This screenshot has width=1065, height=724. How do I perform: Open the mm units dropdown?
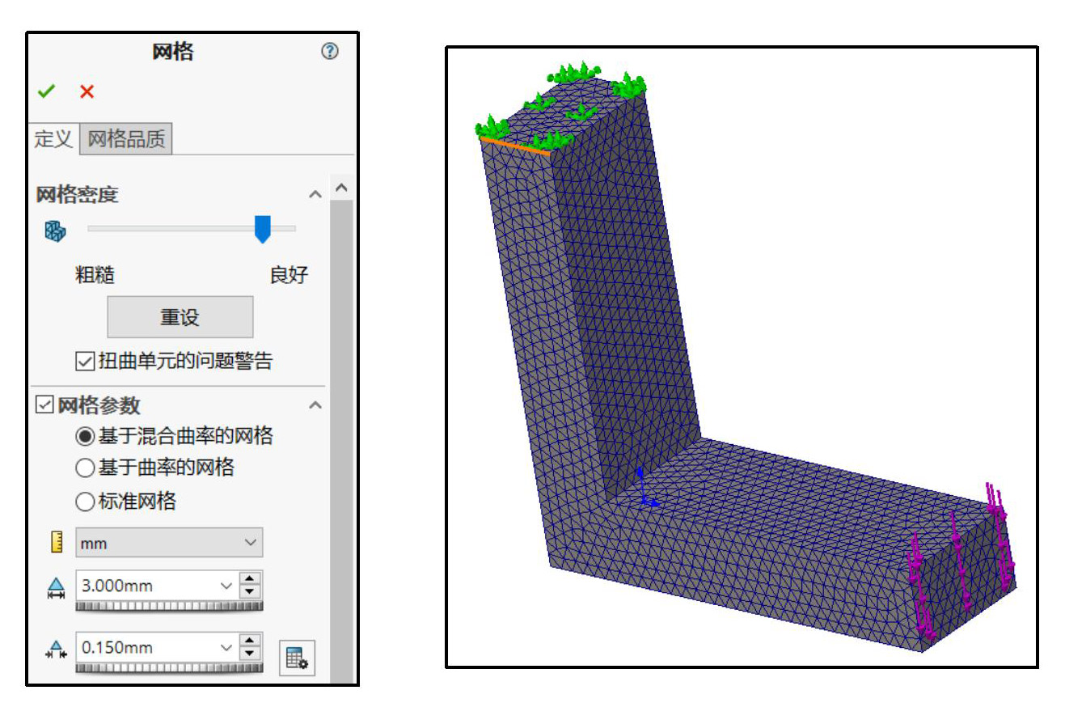pos(169,543)
